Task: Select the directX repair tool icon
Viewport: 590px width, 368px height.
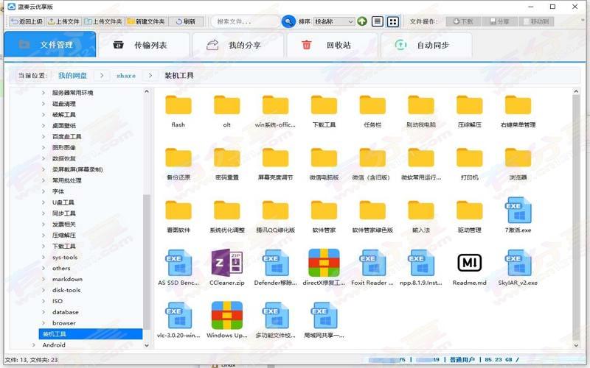Action: coord(324,263)
